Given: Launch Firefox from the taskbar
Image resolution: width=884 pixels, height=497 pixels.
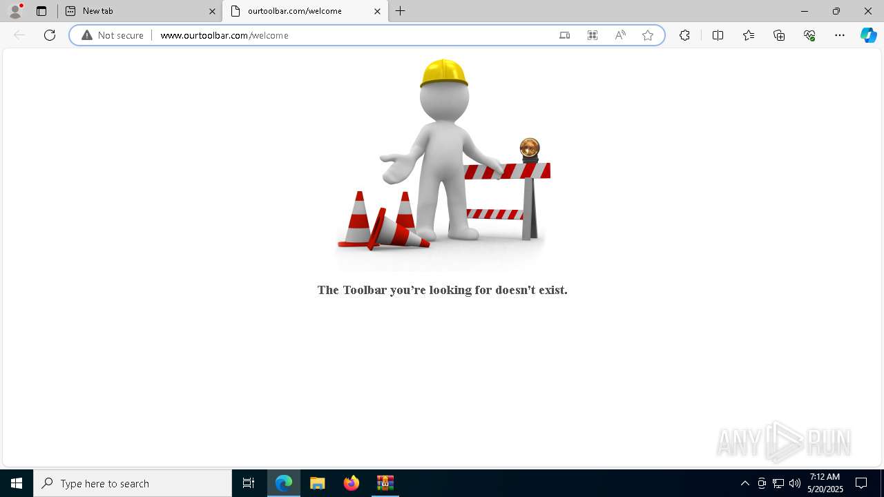Looking at the screenshot, I should pos(352,483).
